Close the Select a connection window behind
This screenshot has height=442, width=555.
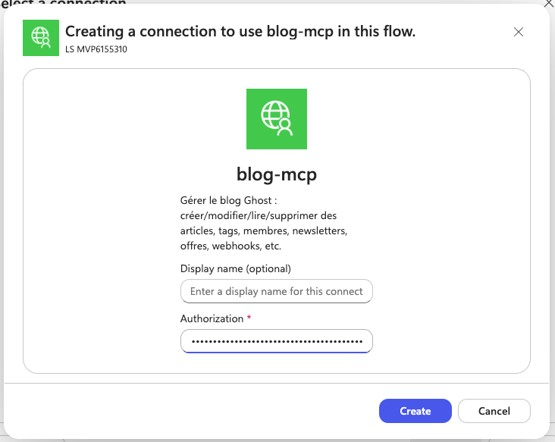550,3
